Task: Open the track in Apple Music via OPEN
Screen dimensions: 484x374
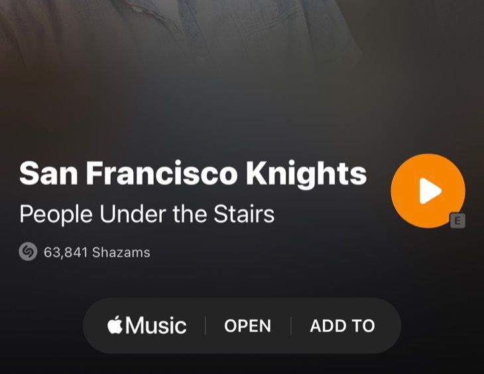Action: point(247,326)
